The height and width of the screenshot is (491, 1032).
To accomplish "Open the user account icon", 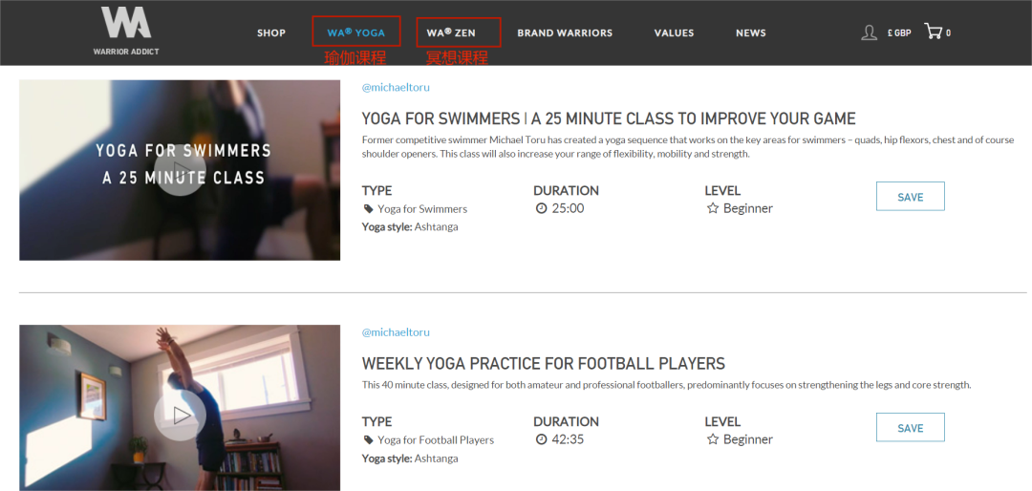I will pyautogui.click(x=869, y=32).
